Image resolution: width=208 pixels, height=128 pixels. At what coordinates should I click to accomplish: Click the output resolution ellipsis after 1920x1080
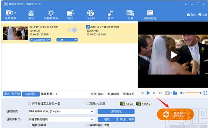tap(101, 31)
